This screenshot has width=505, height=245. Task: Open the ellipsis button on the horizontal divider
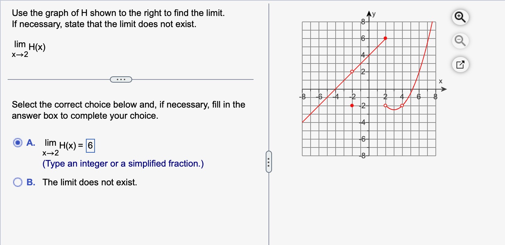coord(121,79)
